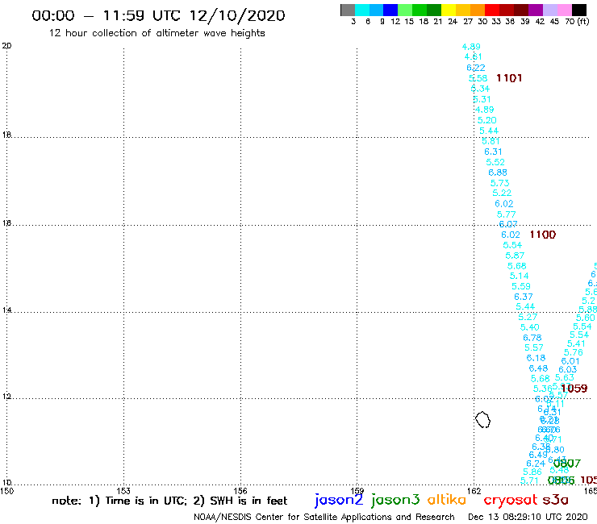The height and width of the screenshot is (524, 597).
Task: Click the wave height value 6.03
Action: coord(568,369)
